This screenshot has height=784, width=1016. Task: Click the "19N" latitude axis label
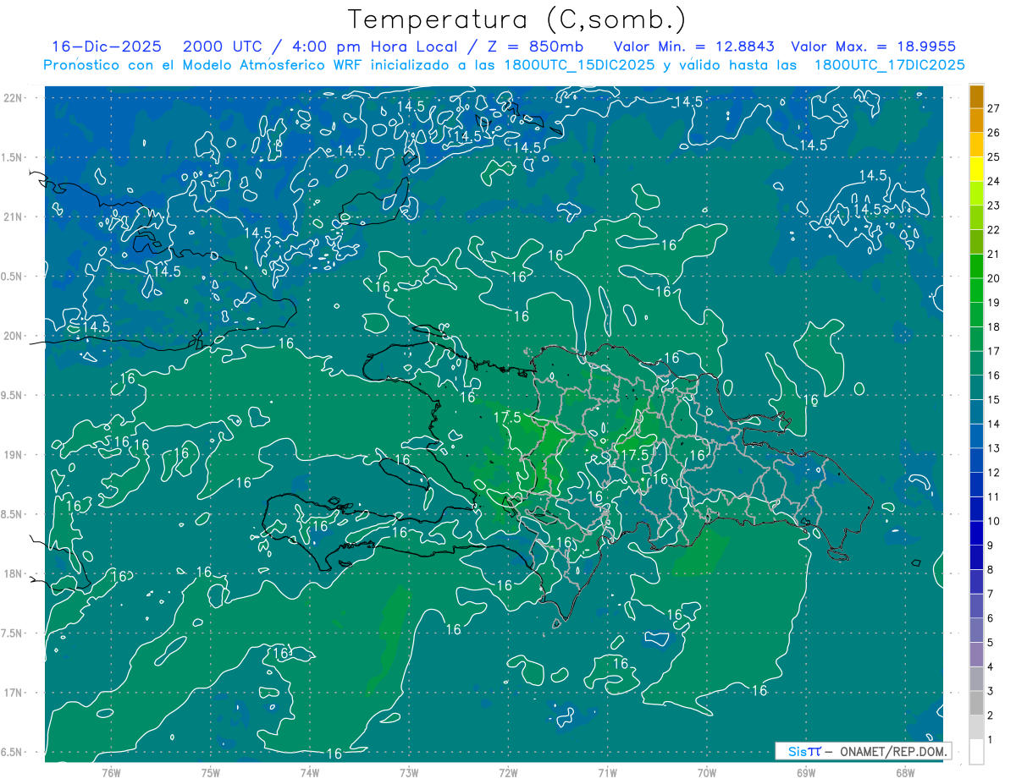(14, 455)
